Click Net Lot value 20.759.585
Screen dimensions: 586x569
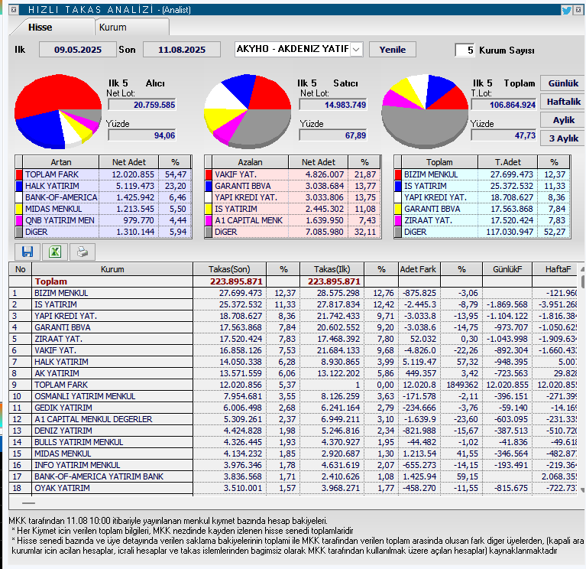tap(142, 105)
